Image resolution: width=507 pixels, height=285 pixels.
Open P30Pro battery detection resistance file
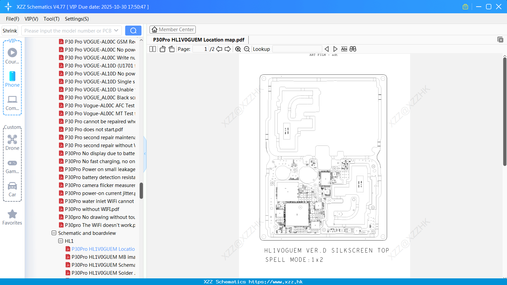click(97, 177)
